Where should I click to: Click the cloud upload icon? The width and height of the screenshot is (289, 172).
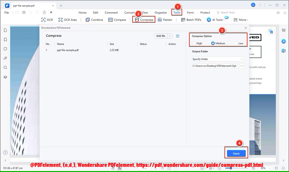click(278, 13)
